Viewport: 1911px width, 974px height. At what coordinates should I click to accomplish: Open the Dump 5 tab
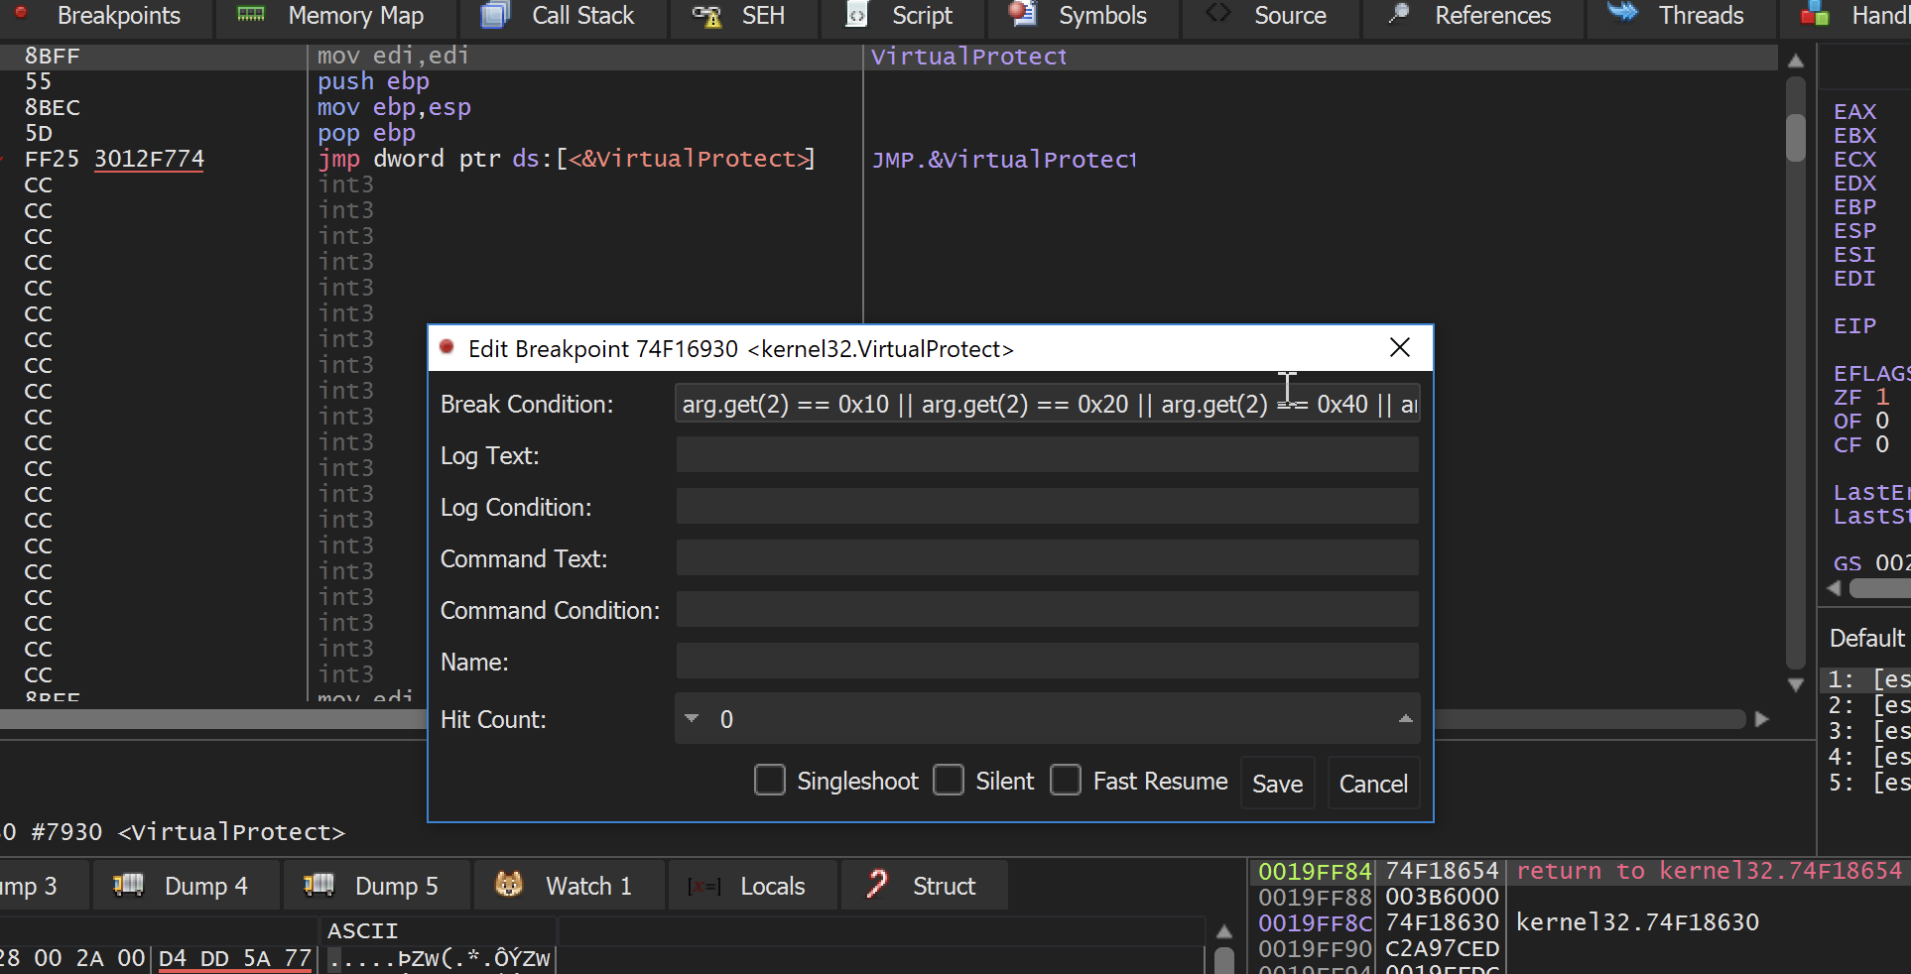coord(376,886)
